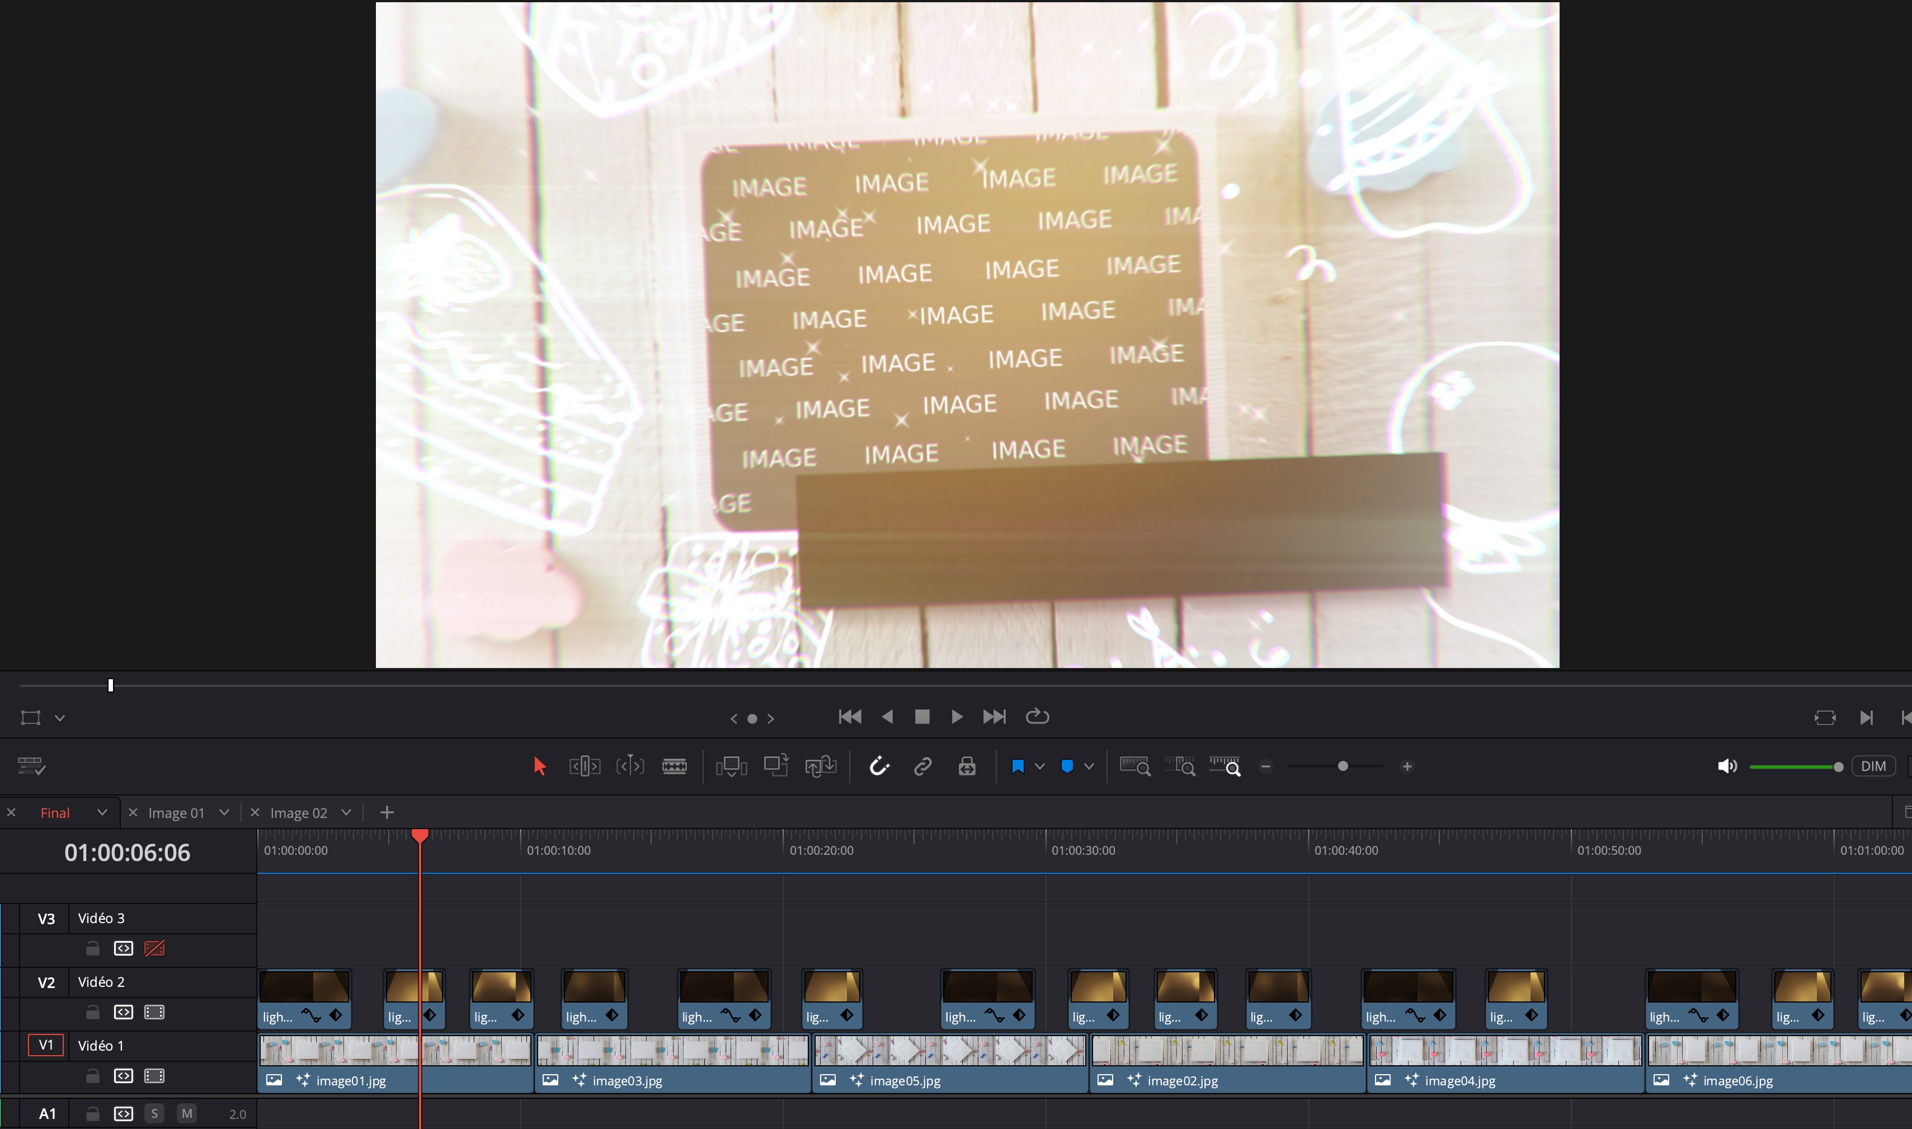Enable the disabled Vidéo 3 track
Image resolution: width=1912 pixels, height=1129 pixels.
[x=154, y=948]
